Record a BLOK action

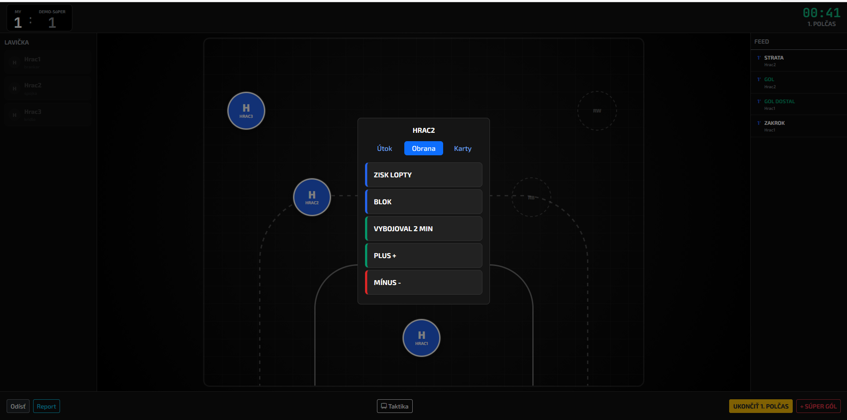tap(424, 202)
